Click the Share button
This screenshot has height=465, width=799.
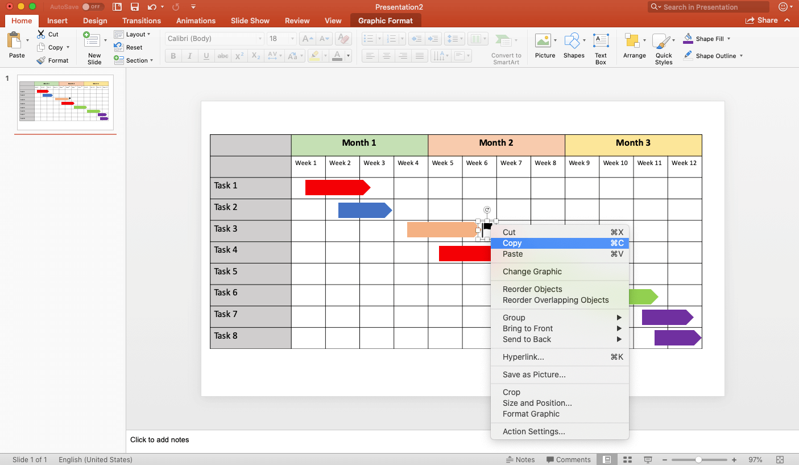pos(761,20)
